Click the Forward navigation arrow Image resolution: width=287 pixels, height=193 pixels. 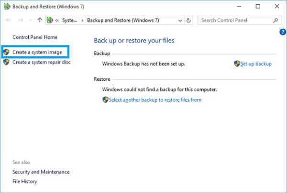21,20
